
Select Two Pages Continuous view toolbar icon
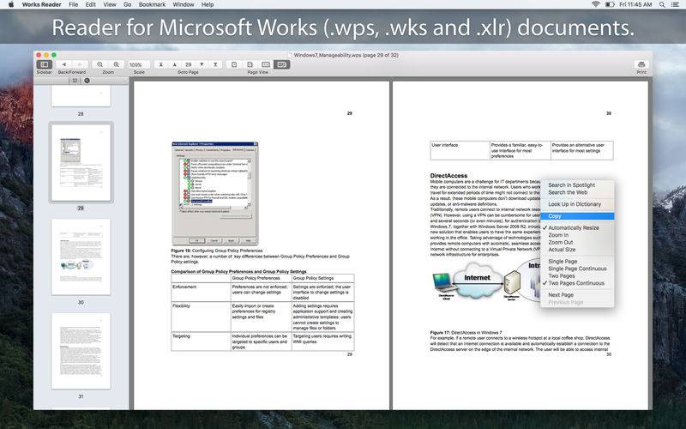point(281,64)
